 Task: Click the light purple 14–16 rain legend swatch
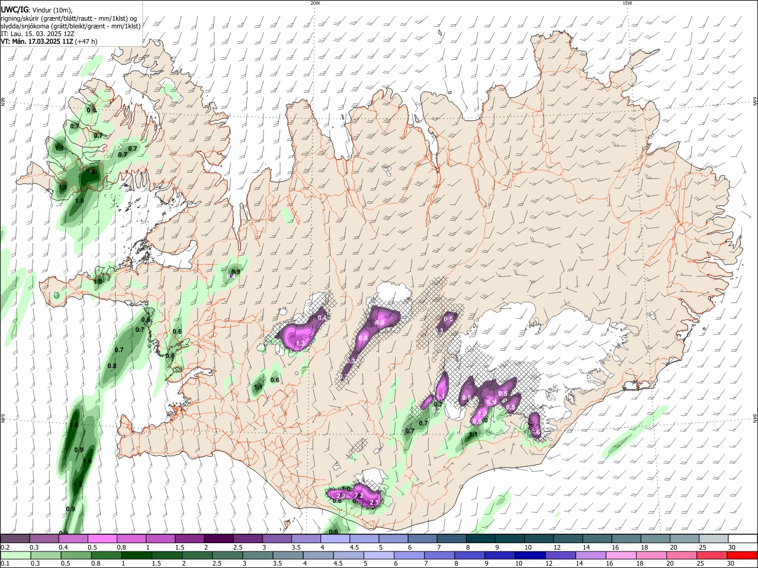point(591,555)
